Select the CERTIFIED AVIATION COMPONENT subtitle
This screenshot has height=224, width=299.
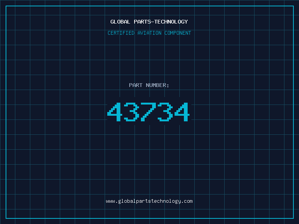click(x=149, y=33)
